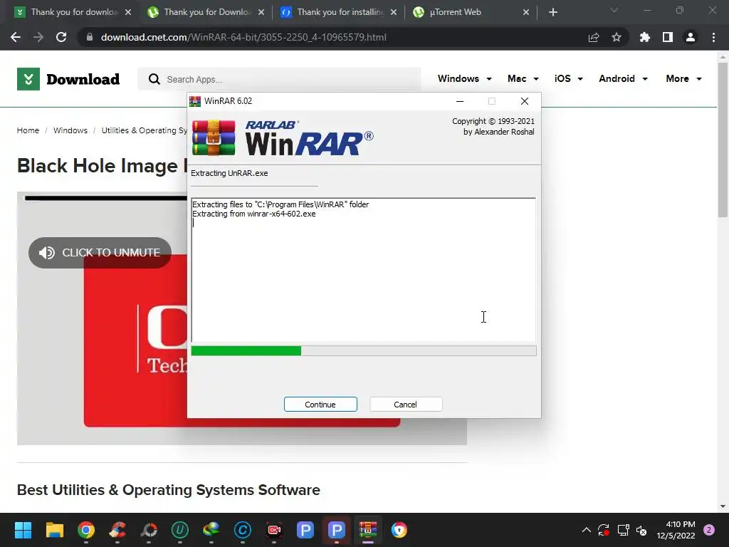This screenshot has width=729, height=547.
Task: Click the WinRAR 6.02 title bar icon
Action: [195, 101]
